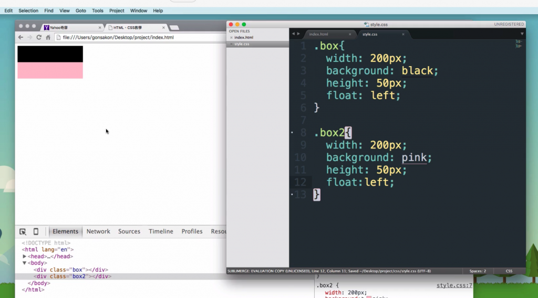Change indentation via Spaces: 2

pos(478,271)
